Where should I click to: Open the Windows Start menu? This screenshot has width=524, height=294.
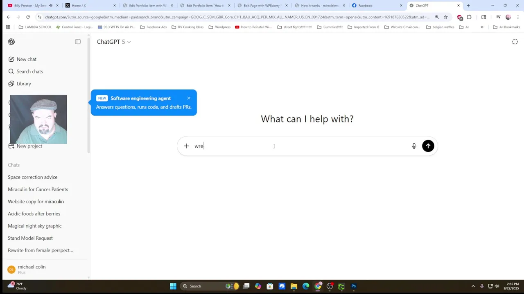point(173,286)
